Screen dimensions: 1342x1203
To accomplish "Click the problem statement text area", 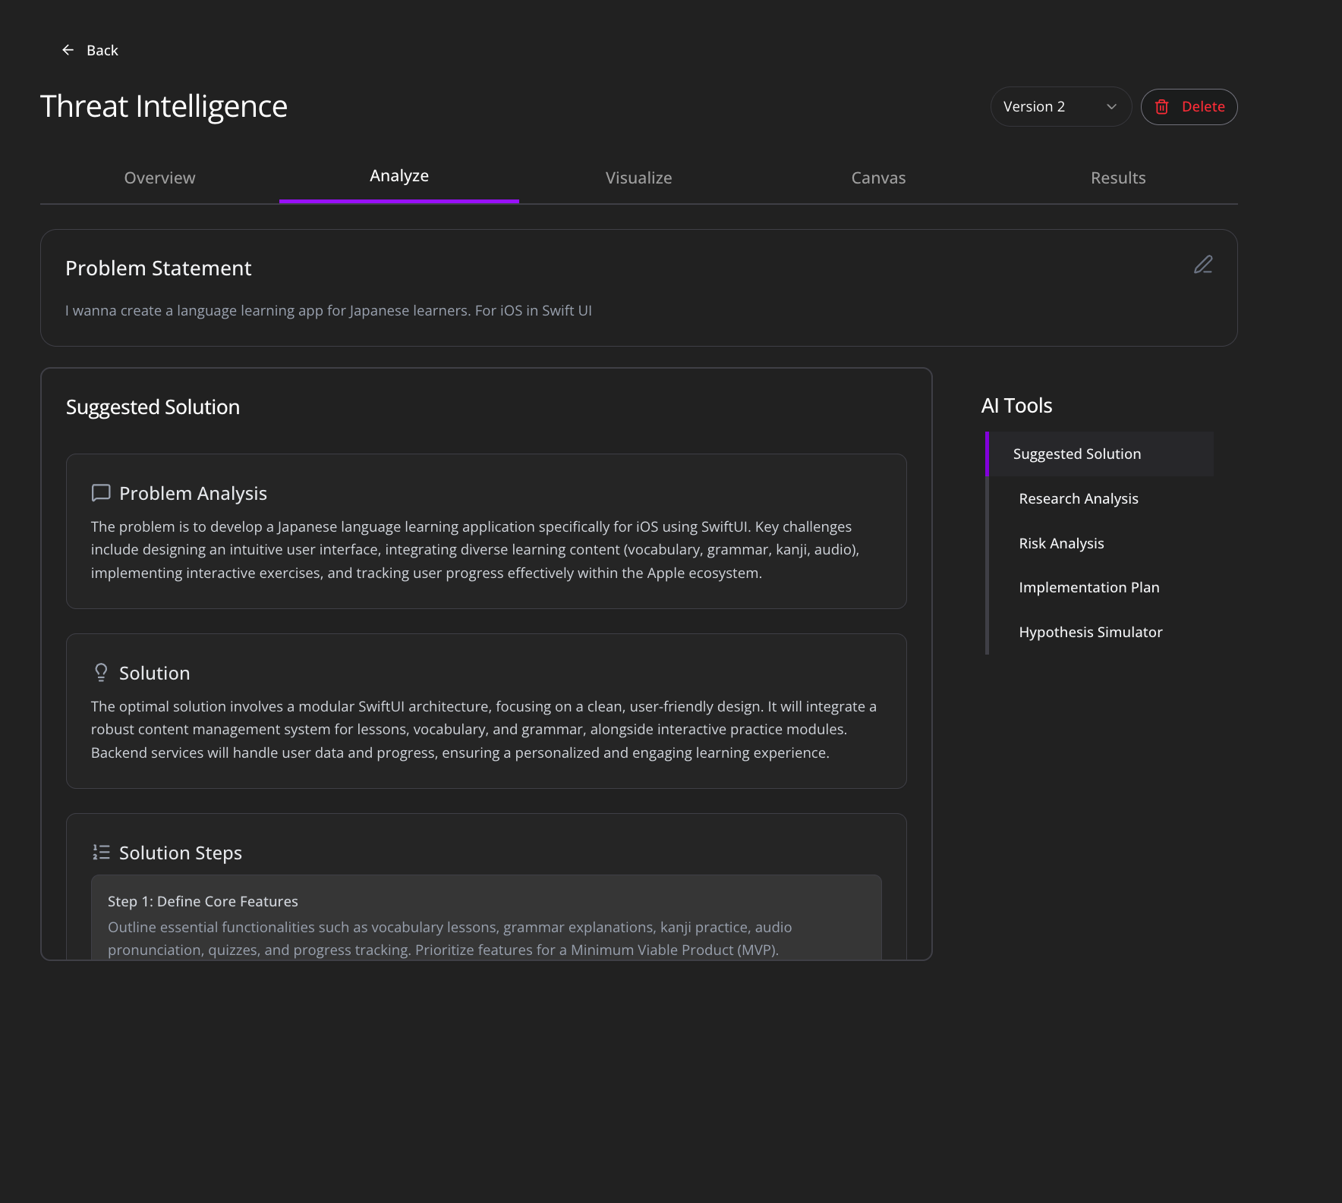I will (x=329, y=310).
